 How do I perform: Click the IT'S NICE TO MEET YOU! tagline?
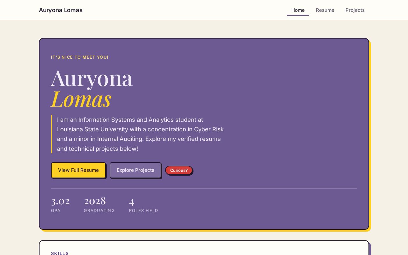click(80, 57)
